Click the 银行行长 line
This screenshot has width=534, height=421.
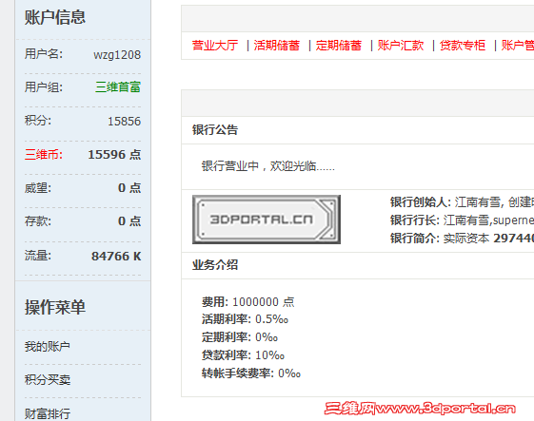coord(463,220)
